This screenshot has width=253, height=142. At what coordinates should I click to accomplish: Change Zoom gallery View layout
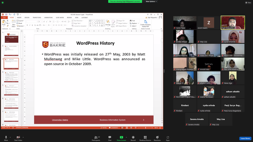(x=248, y=3)
